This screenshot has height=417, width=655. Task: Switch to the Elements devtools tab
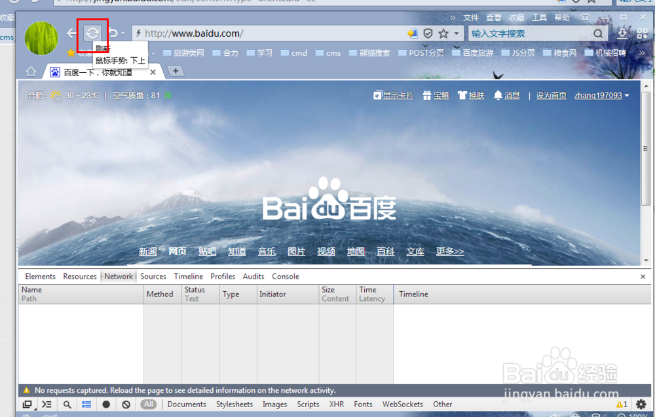40,277
